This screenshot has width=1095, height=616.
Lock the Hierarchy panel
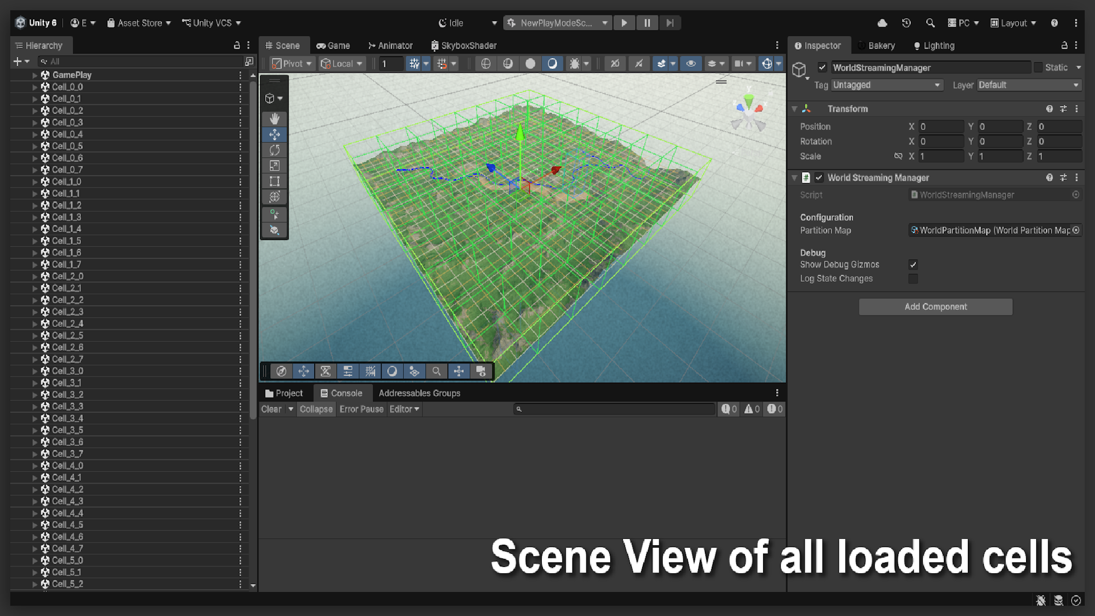coord(237,45)
